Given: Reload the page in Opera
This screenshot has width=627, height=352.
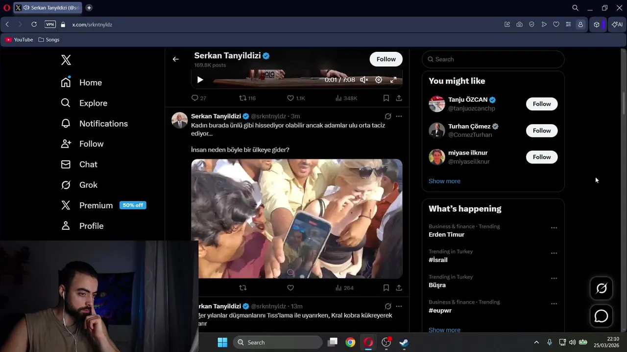Looking at the screenshot, I should [34, 24].
